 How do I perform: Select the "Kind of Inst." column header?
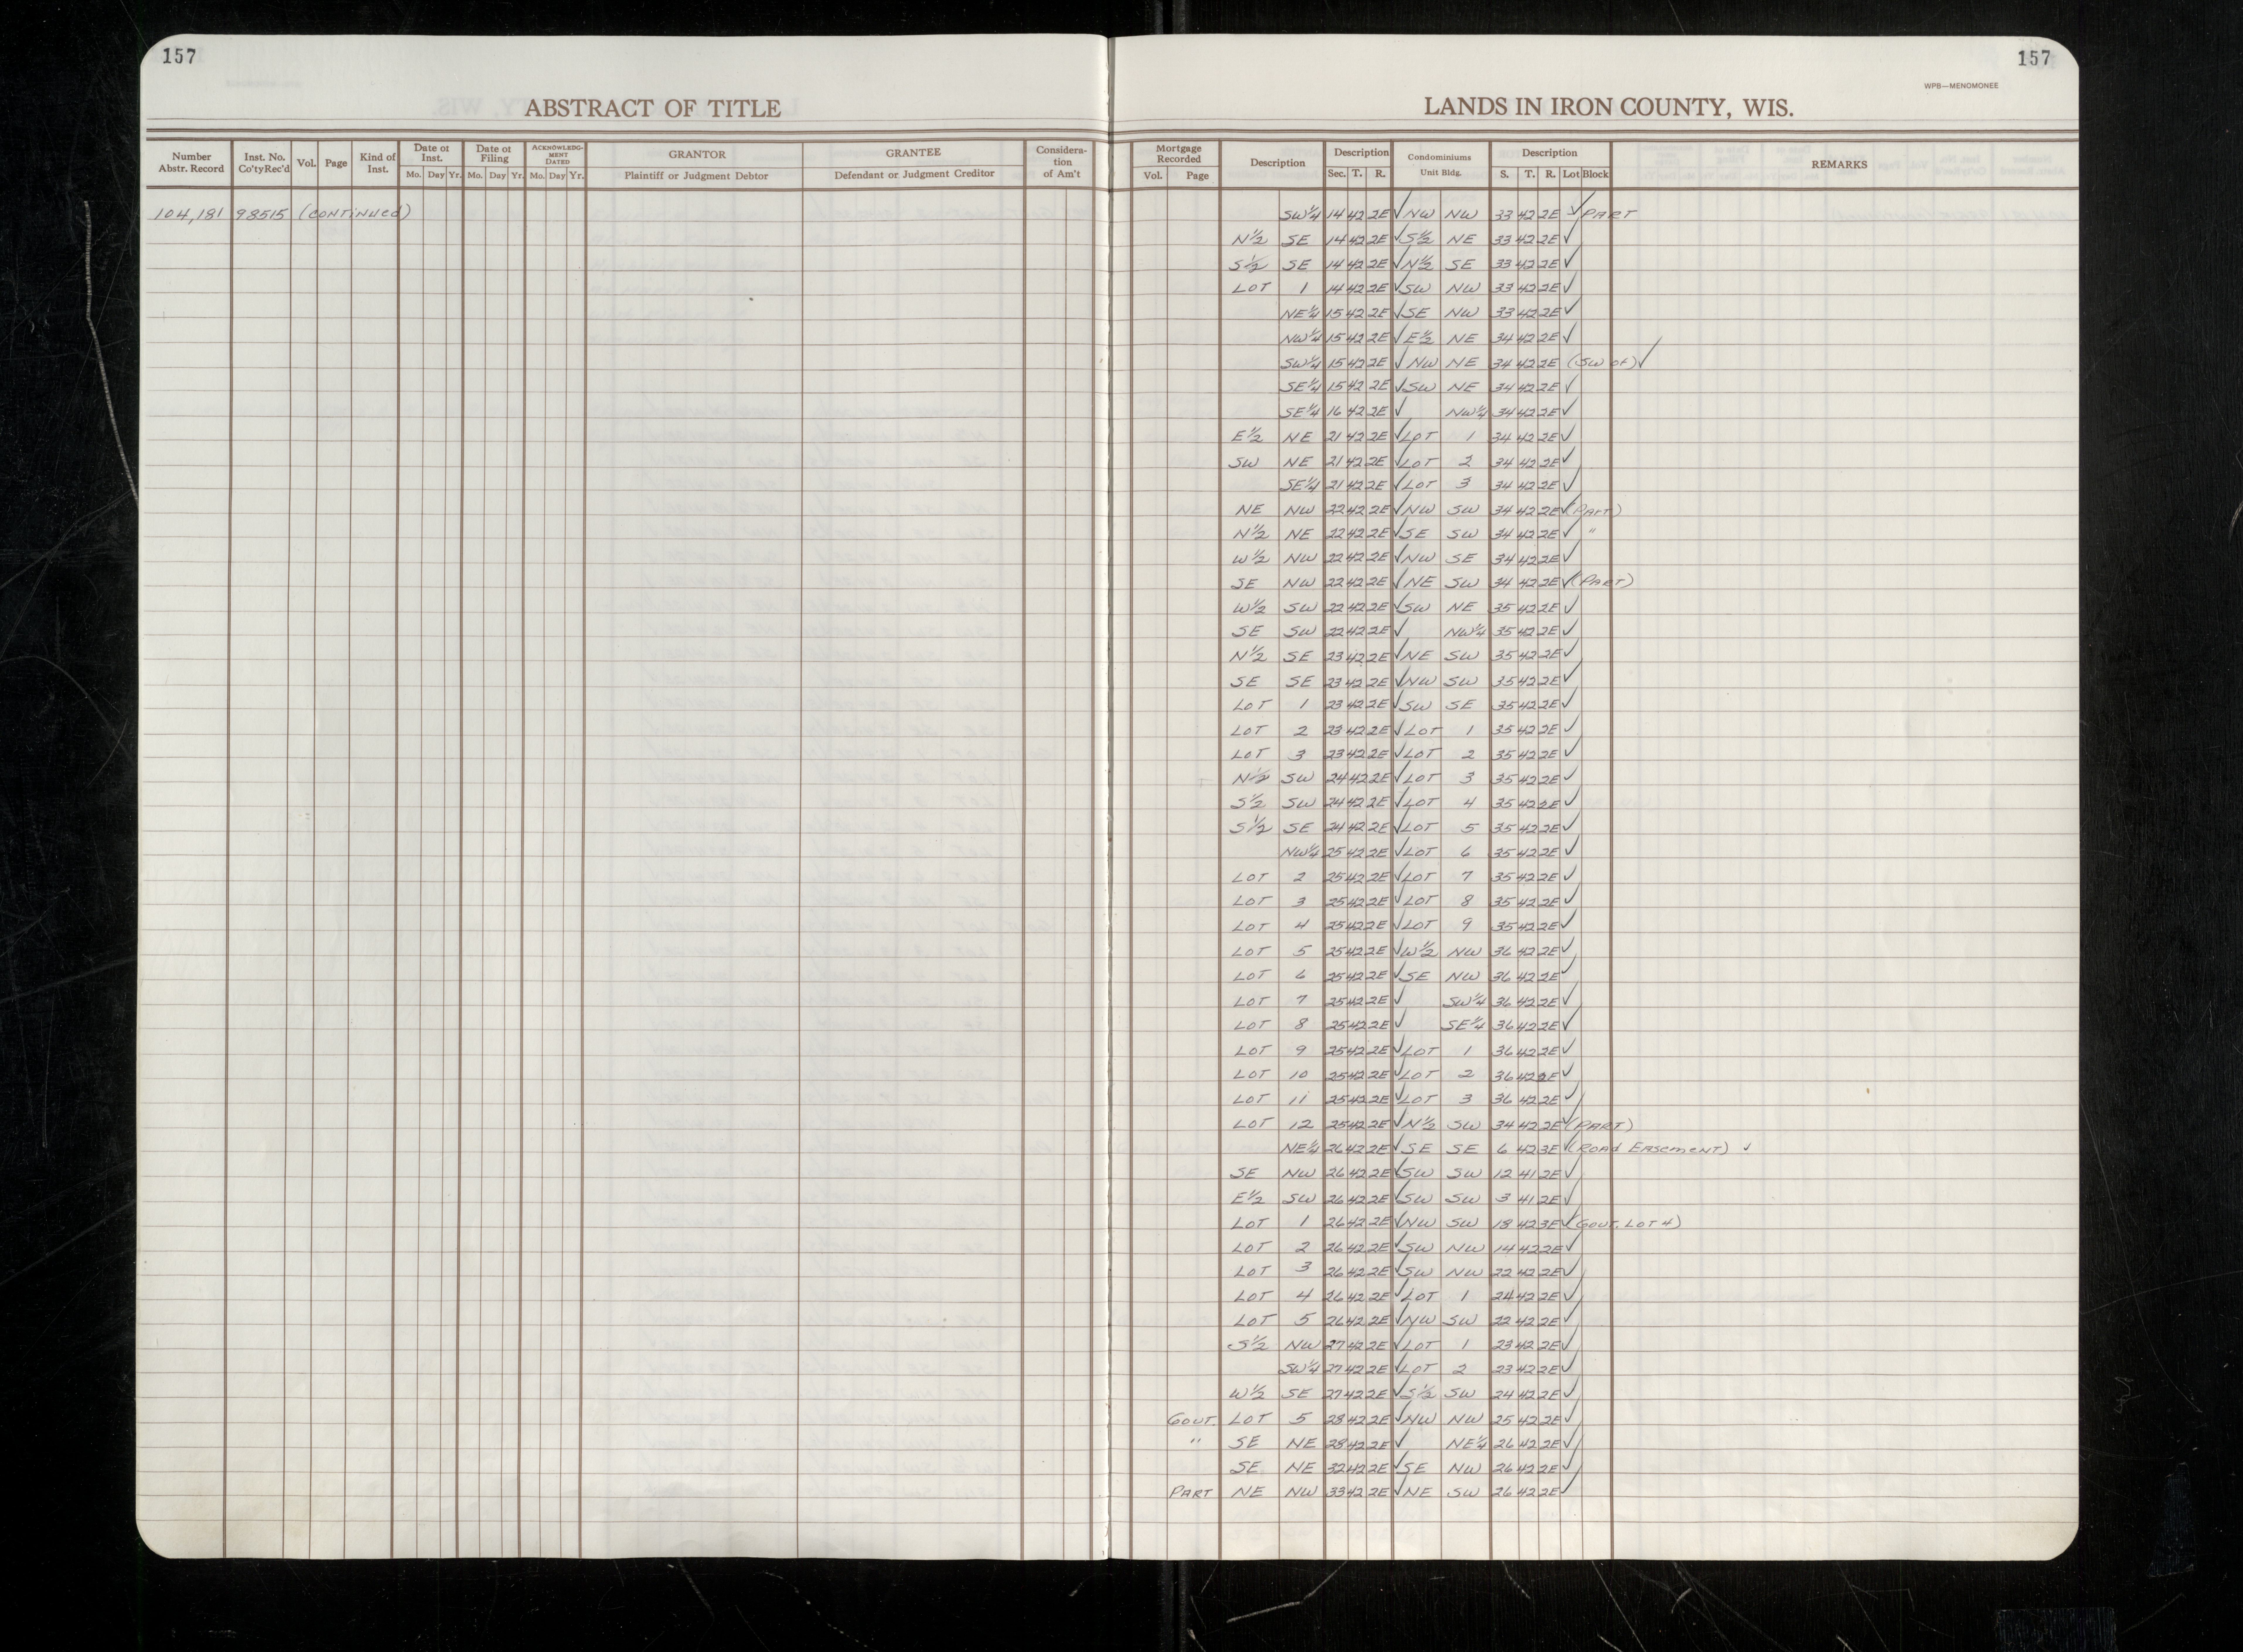coord(377,163)
